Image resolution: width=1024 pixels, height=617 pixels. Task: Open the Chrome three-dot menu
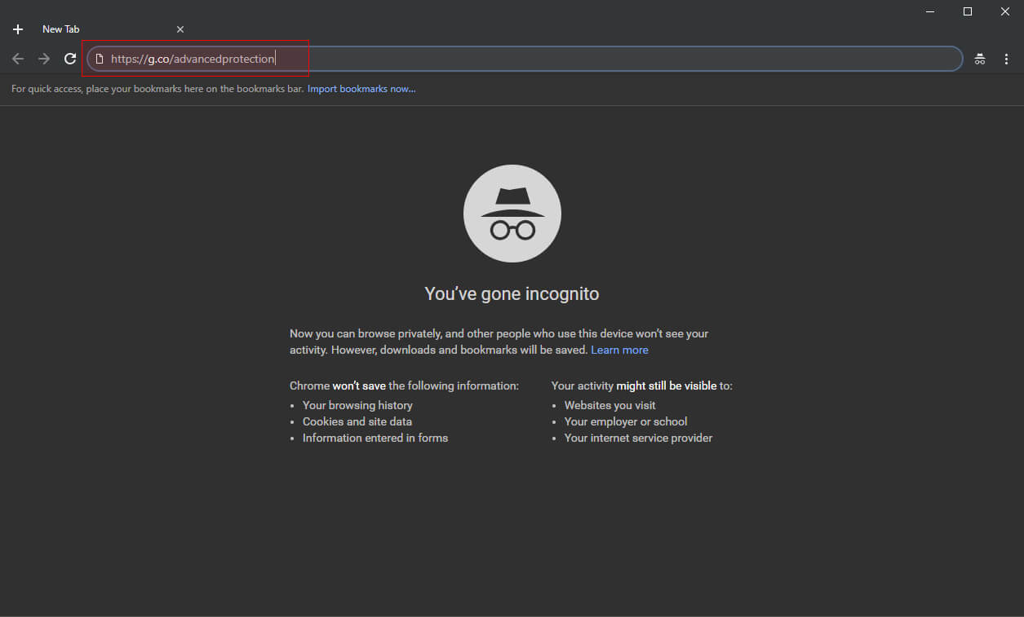1006,59
